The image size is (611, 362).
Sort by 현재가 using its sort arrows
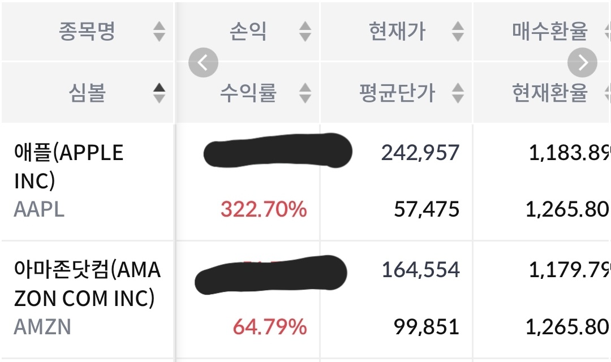[x=458, y=32]
